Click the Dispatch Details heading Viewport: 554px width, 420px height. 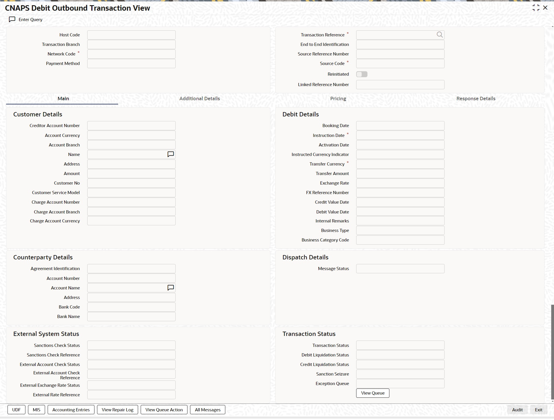[305, 257]
